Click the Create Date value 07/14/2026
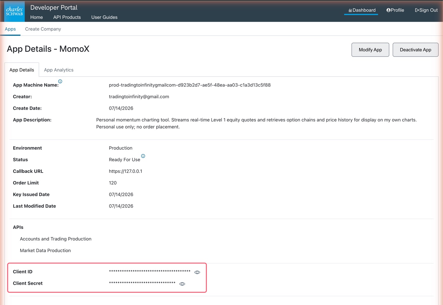The image size is (443, 305). pos(121,108)
